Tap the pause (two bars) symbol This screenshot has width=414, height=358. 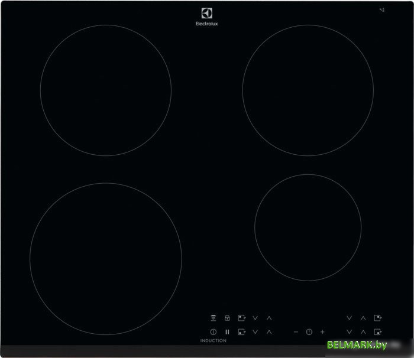[227, 332]
